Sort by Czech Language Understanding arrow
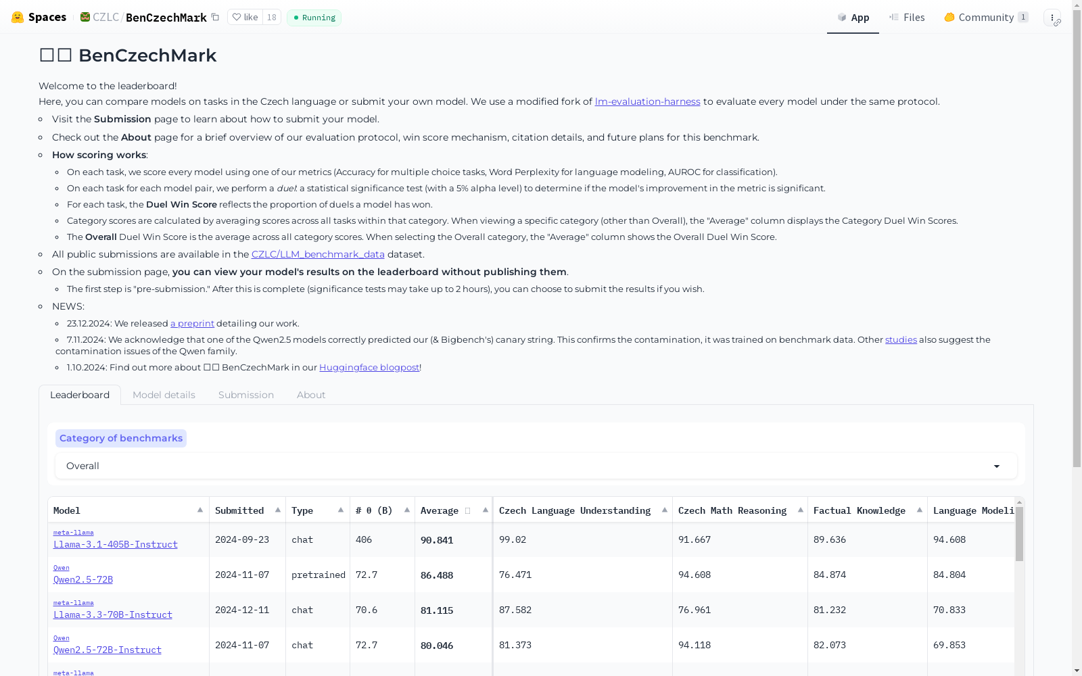The width and height of the screenshot is (1082, 676). tap(665, 510)
